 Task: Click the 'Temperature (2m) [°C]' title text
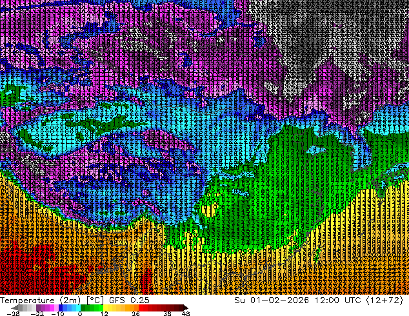52,301
